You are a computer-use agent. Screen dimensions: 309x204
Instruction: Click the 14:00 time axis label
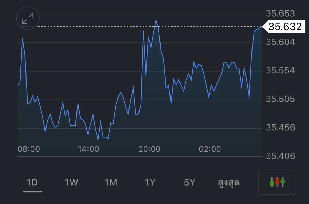pyautogui.click(x=88, y=149)
